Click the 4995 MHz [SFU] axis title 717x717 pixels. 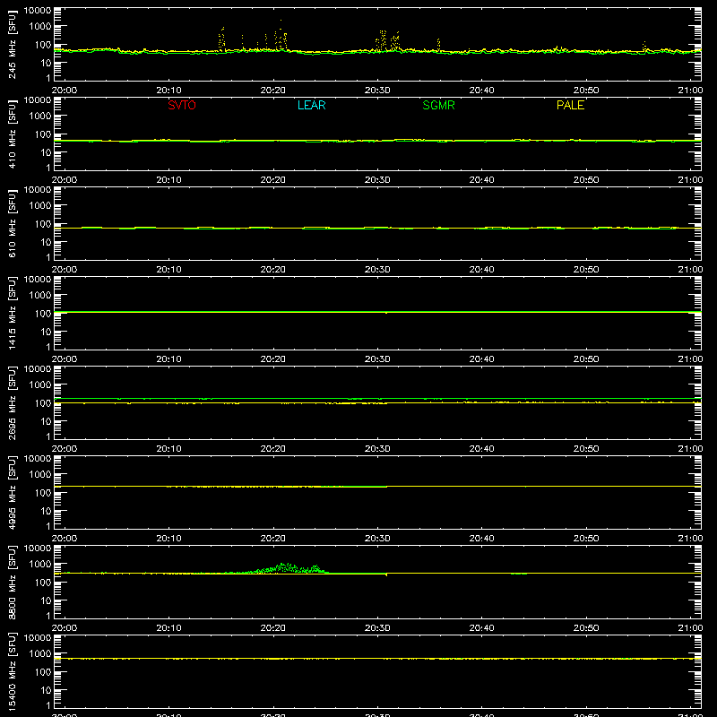12,492
